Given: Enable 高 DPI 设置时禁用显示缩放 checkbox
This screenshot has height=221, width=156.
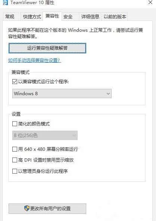Looking at the screenshot, I should tap(15, 160).
